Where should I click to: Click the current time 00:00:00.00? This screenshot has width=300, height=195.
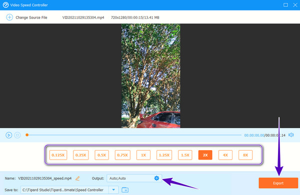pyautogui.click(x=254, y=135)
